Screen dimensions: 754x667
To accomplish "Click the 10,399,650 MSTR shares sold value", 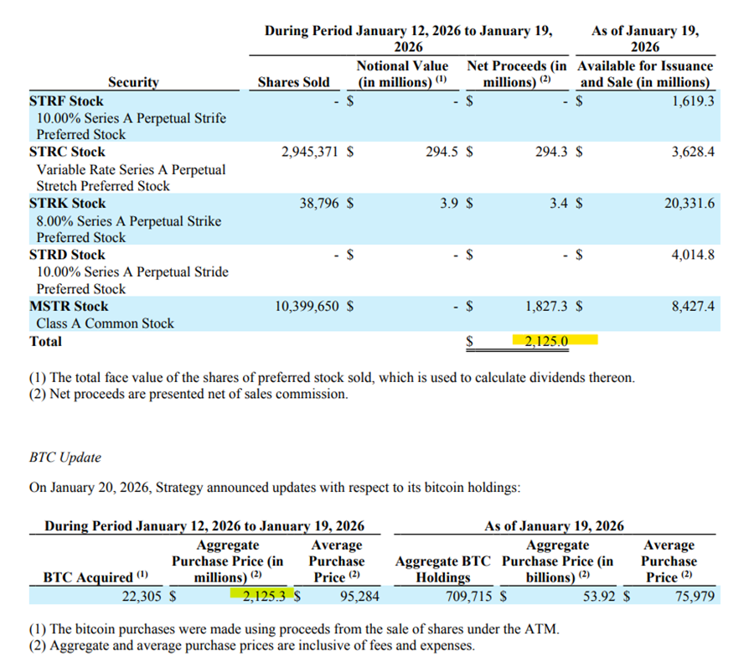I will tap(307, 307).
